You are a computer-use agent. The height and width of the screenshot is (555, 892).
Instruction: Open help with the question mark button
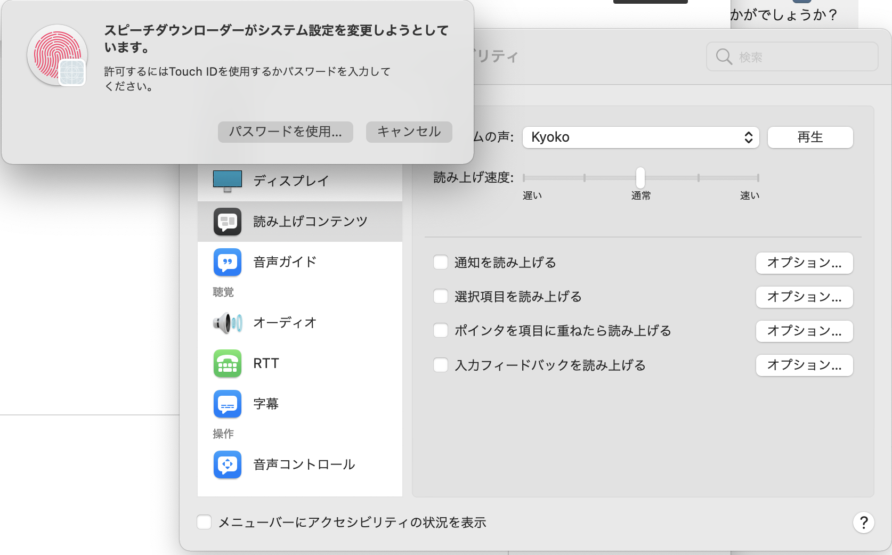pos(863,523)
